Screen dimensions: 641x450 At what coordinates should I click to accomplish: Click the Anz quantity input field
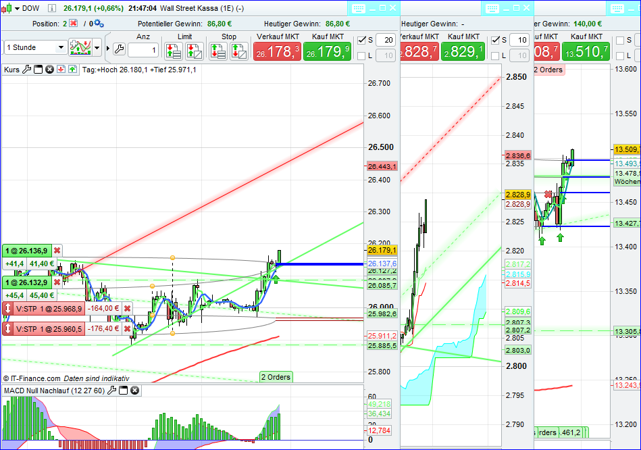(143, 49)
